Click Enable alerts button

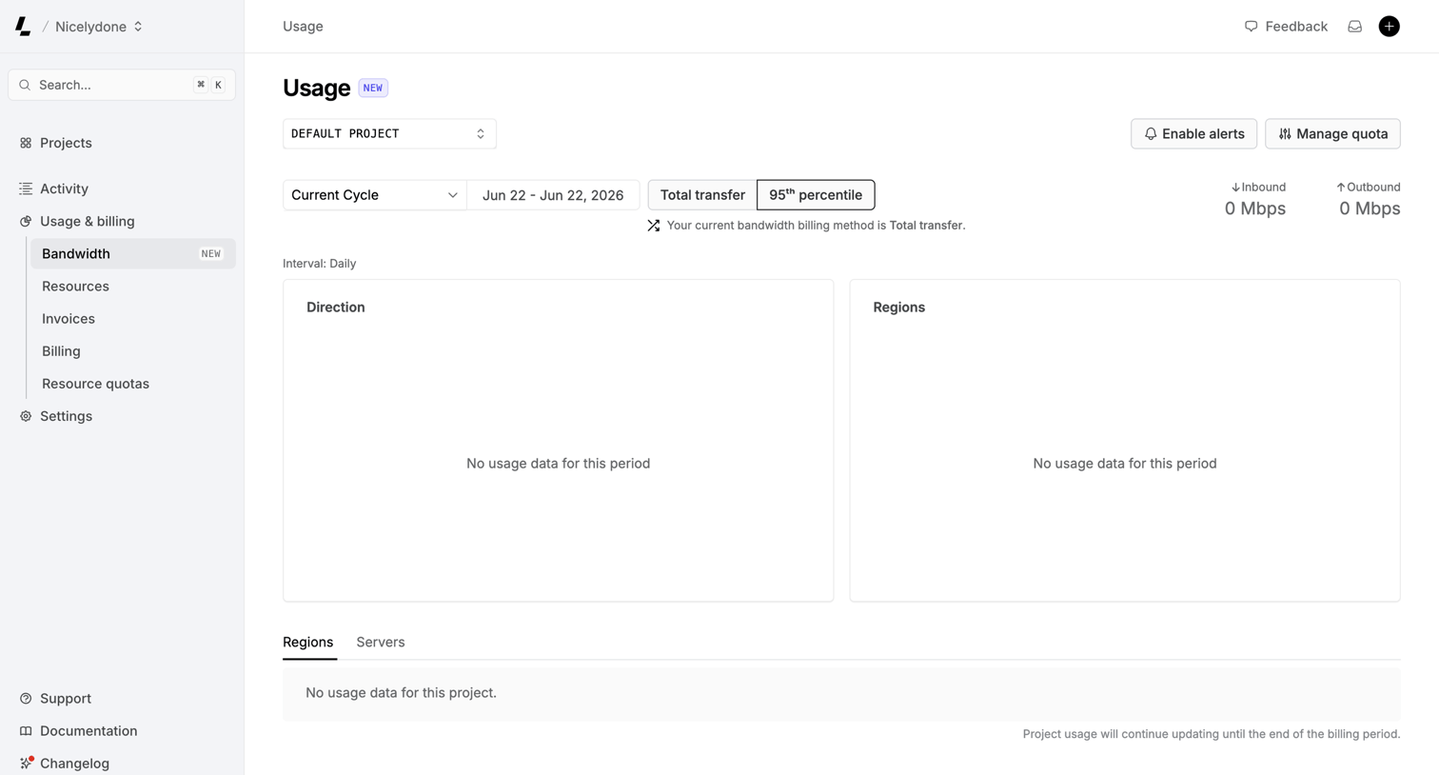1193,133
